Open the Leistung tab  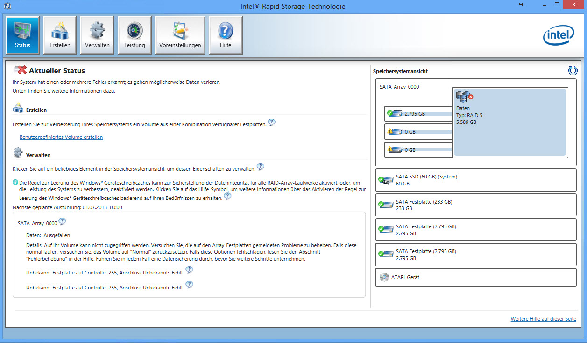(x=134, y=35)
